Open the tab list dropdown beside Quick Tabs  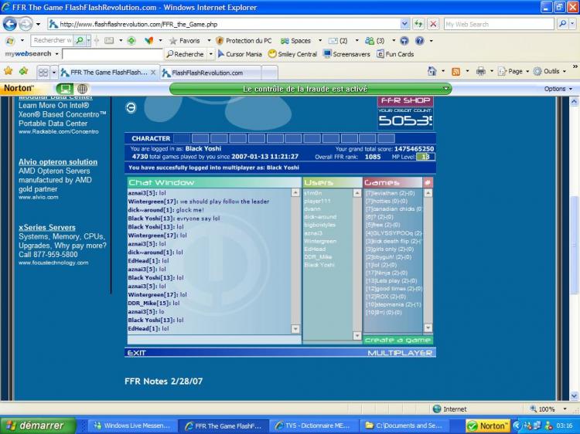coord(54,73)
